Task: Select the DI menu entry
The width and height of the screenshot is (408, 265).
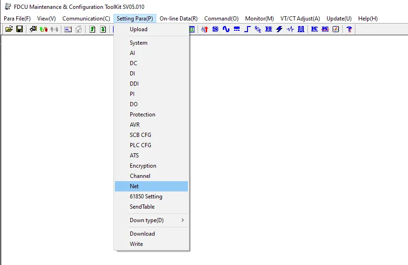Action: coord(152,74)
